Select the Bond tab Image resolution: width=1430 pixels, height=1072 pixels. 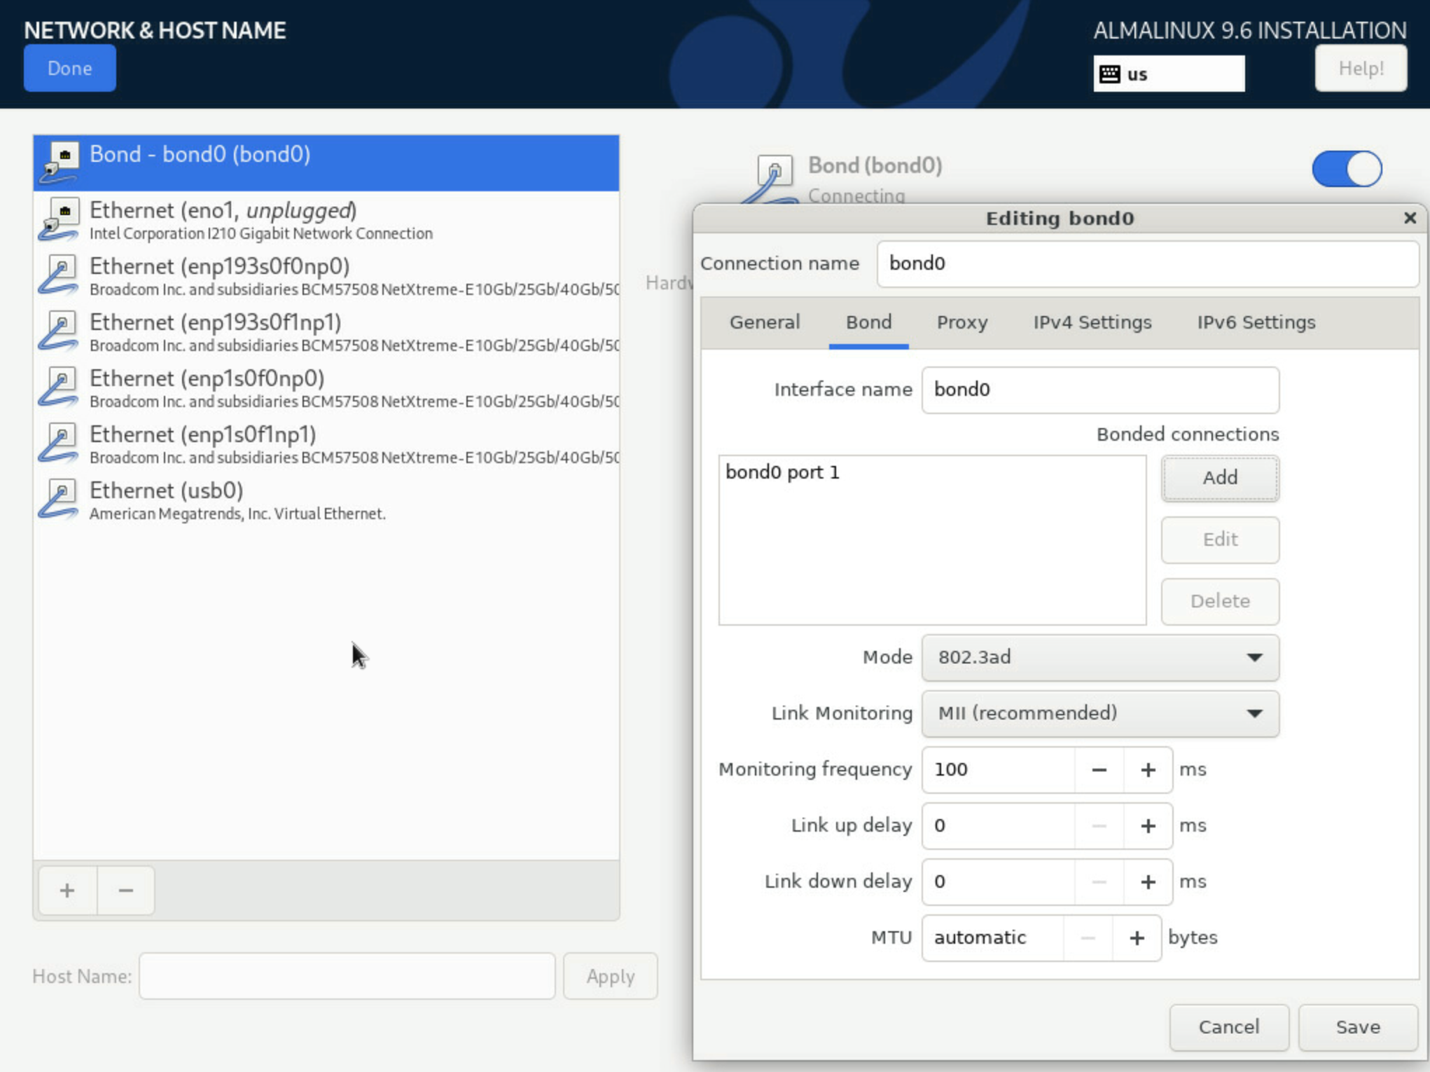pyautogui.click(x=868, y=322)
